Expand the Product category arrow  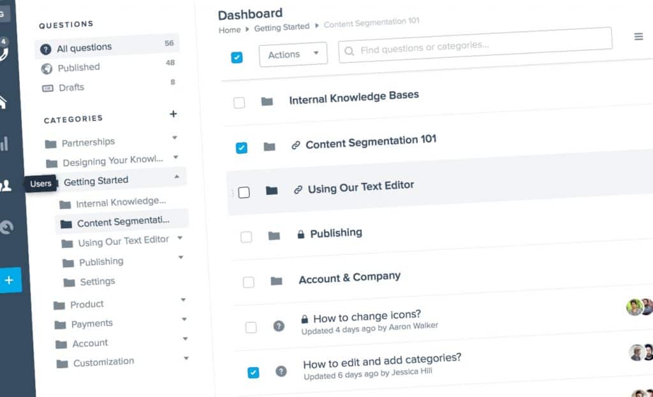[183, 300]
